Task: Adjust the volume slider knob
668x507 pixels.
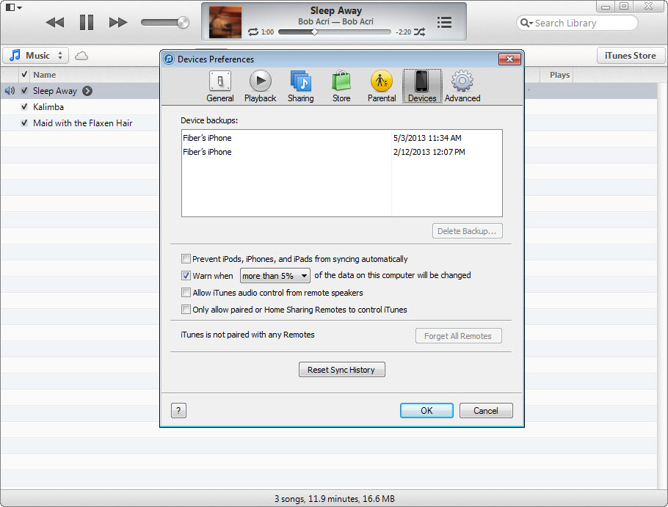Action: click(x=184, y=22)
